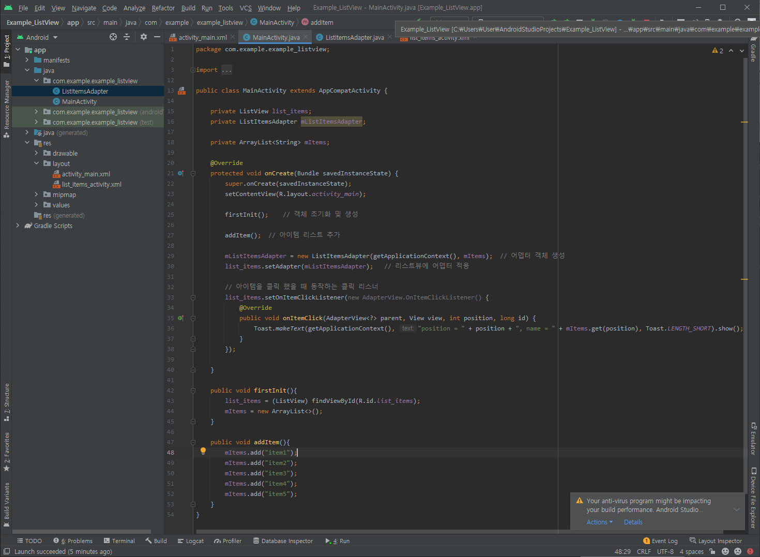760x557 pixels.
Task: Open the Build Variants tool window
Action: pos(7,504)
